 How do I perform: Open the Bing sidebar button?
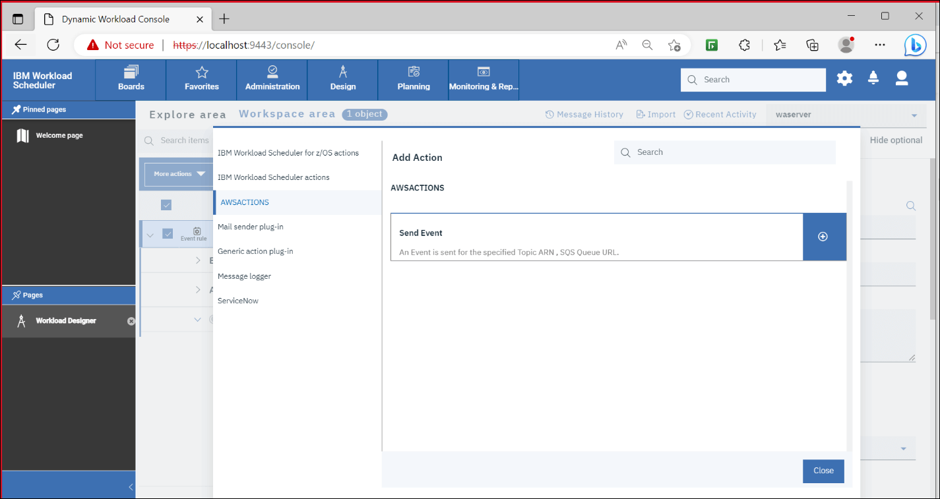pos(916,45)
